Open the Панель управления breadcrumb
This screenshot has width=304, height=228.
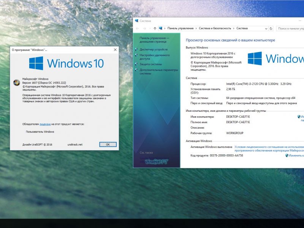(x=180, y=28)
